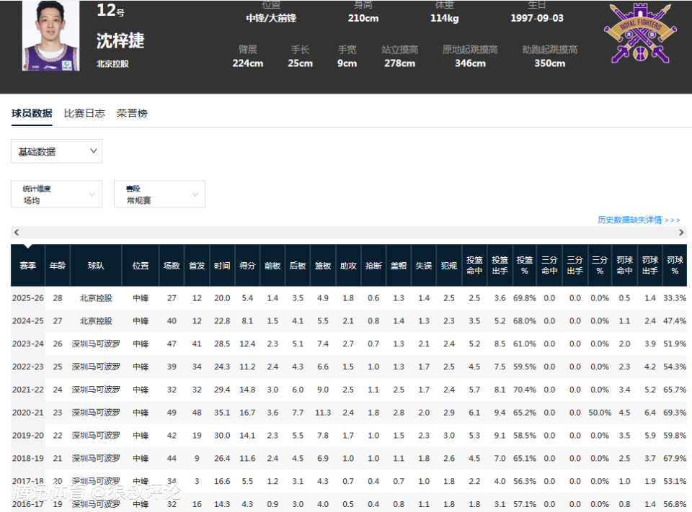
Task: Open 历史数据缺失详情 link
Action: 638,220
